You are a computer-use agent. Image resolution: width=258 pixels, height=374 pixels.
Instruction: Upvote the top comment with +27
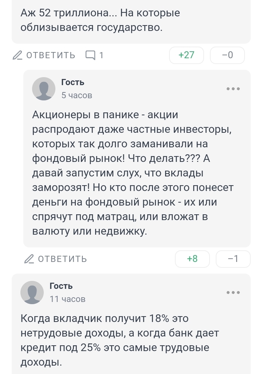(x=187, y=55)
